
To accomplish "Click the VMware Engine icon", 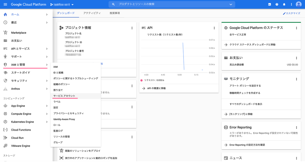I will coord(5,146).
